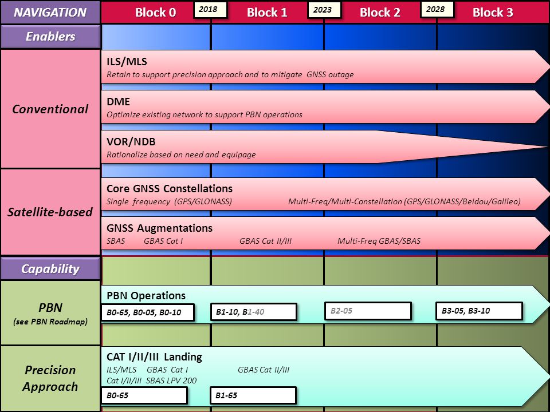550x412 pixels.
Task: Select the Block 0 column header
Action: (155, 13)
